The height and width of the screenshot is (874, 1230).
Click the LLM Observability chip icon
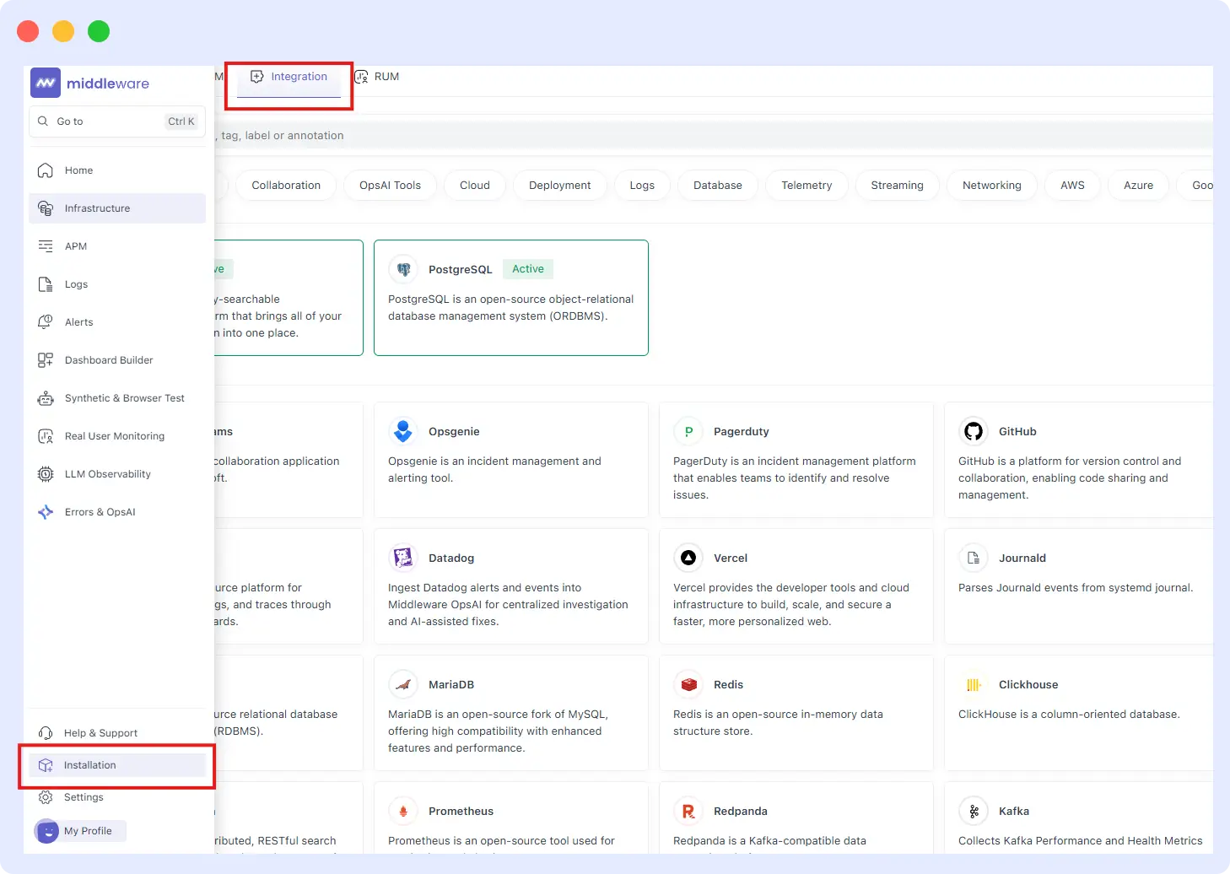[x=46, y=474]
